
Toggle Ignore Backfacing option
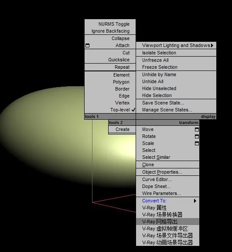tap(110, 31)
